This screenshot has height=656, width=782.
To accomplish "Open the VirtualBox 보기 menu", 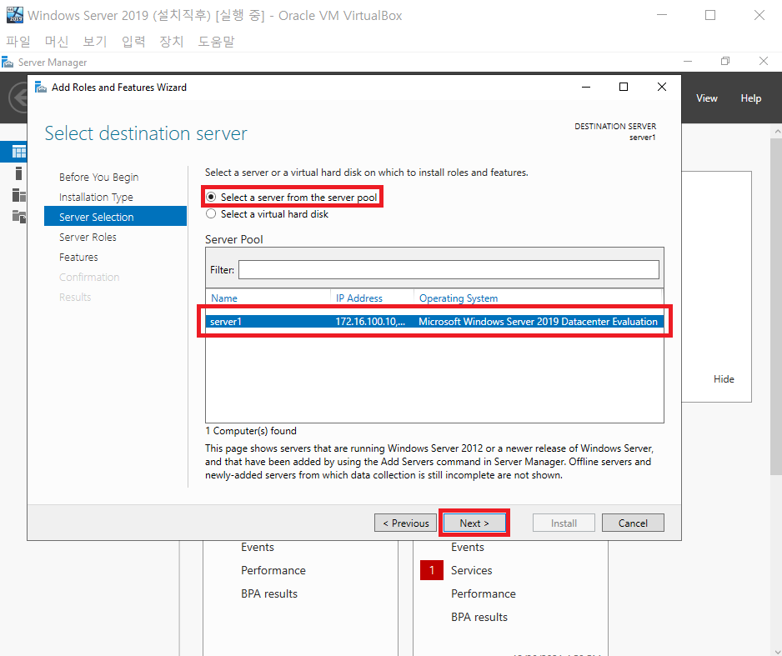I will tap(95, 42).
